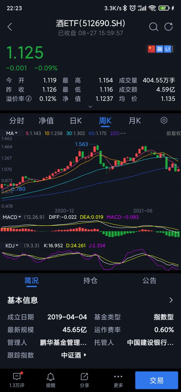This screenshot has width=181, height=392.
Task: Switch to the 月K chart tab
Action: pyautogui.click(x=134, y=121)
